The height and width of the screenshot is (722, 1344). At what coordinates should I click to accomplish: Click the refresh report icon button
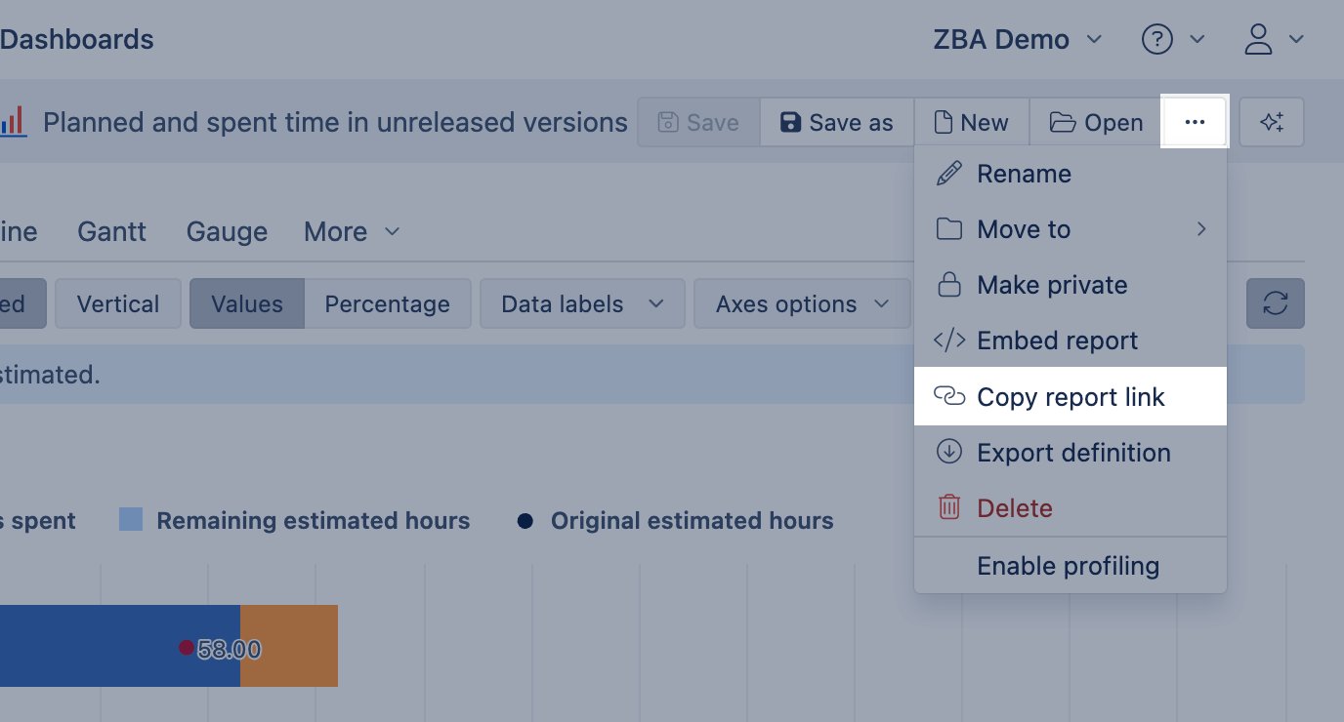(x=1275, y=303)
